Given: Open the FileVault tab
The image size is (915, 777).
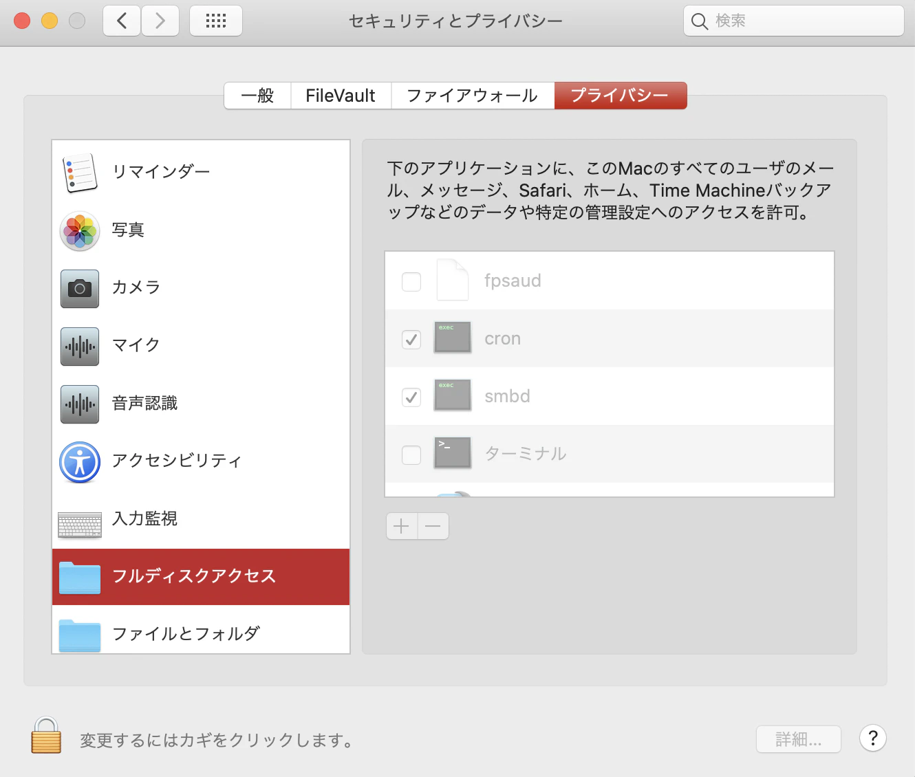Looking at the screenshot, I should [341, 96].
